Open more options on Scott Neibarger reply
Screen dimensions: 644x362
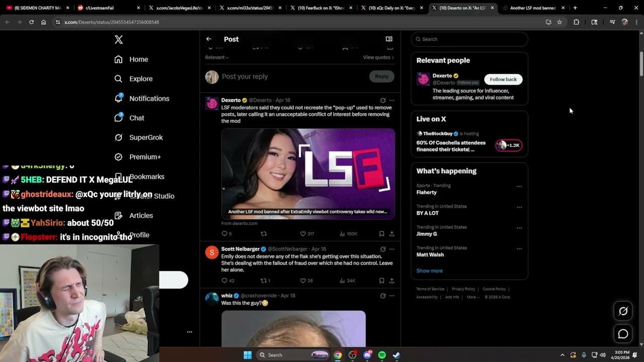tap(392, 249)
